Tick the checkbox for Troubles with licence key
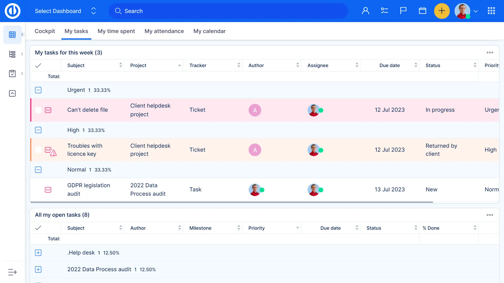 (38, 150)
